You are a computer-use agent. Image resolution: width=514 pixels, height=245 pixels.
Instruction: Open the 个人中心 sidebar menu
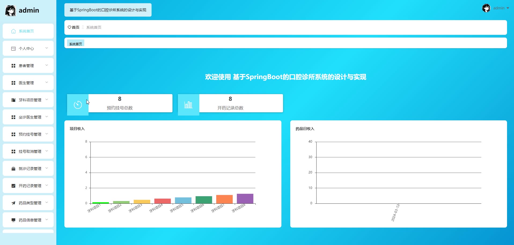[28, 48]
